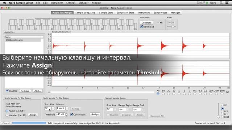Open the Apple menu
Screen dimensions: 232x130
(5, 3)
